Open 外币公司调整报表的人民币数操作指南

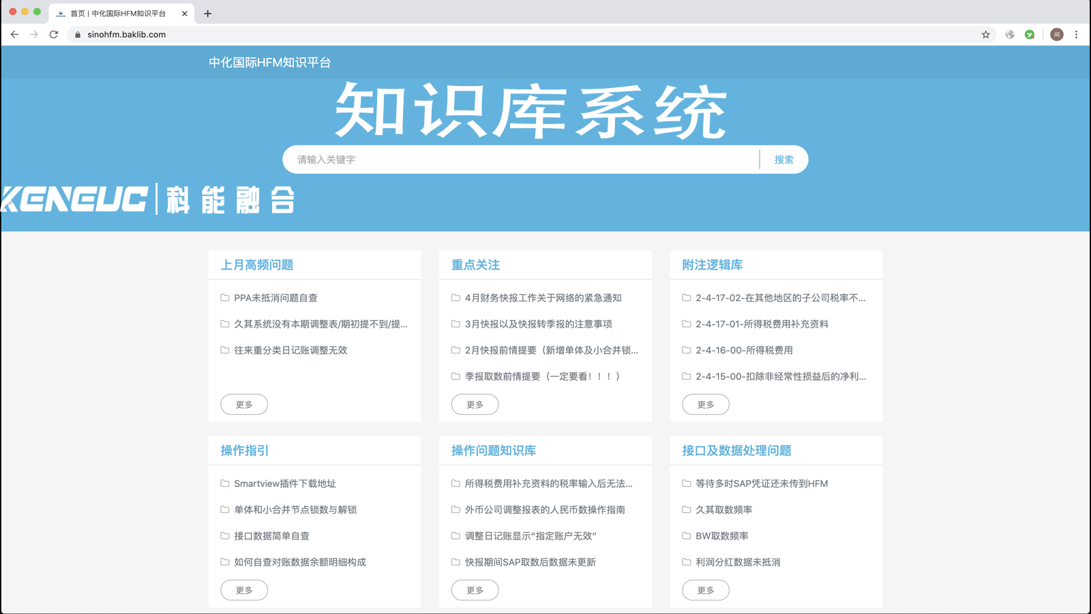point(545,510)
